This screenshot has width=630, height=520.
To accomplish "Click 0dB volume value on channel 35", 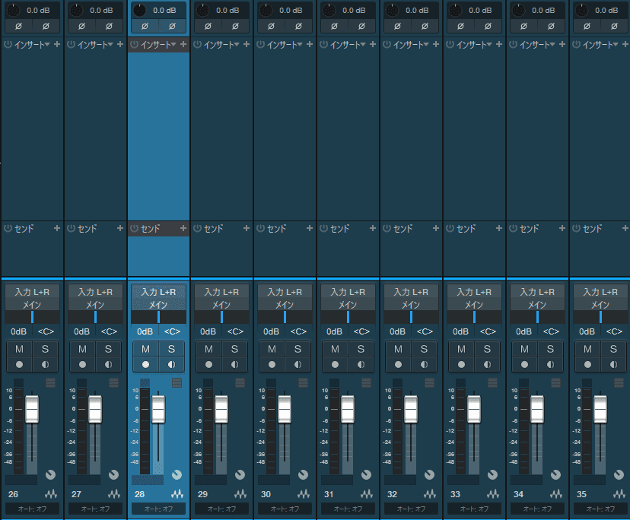I will (x=587, y=331).
